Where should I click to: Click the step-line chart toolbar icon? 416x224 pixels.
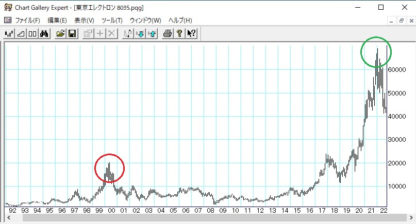pyautogui.click(x=21, y=34)
